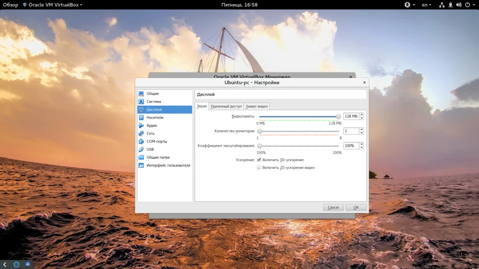The image size is (479, 269).
Task: Open the Общие папки folder icon
Action: pos(141,157)
